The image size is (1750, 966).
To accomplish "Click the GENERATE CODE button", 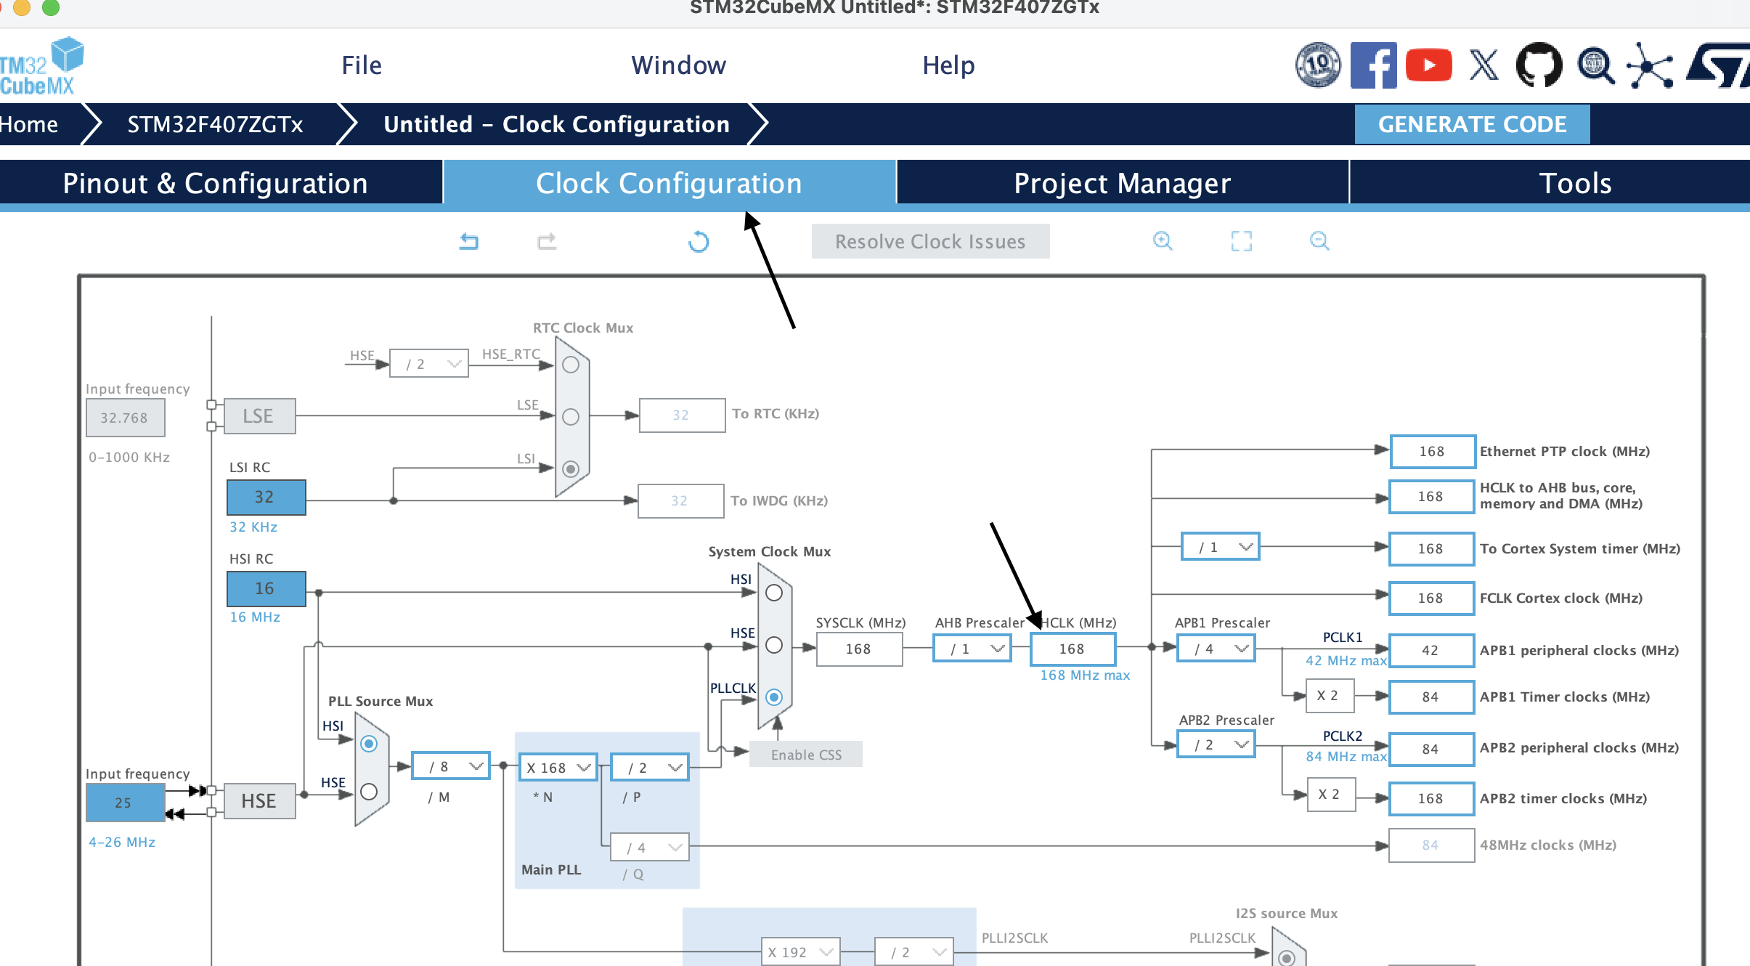I will 1472,124.
